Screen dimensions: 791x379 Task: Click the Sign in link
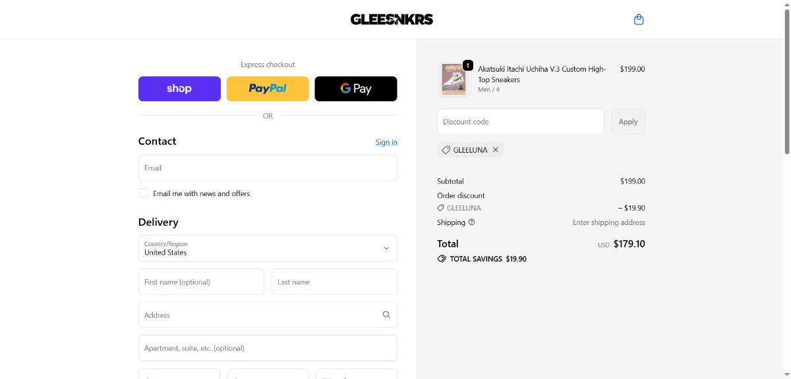point(386,142)
